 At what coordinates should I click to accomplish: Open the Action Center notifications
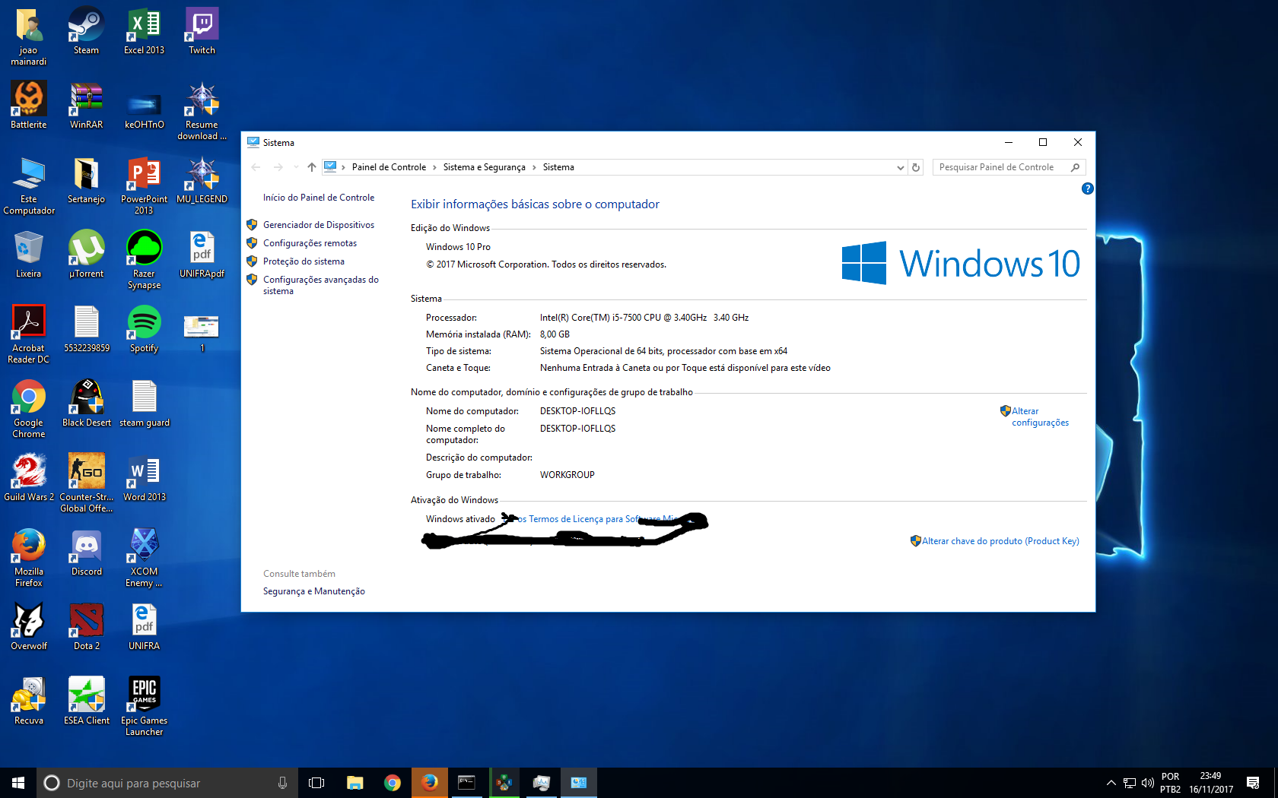point(1253,783)
